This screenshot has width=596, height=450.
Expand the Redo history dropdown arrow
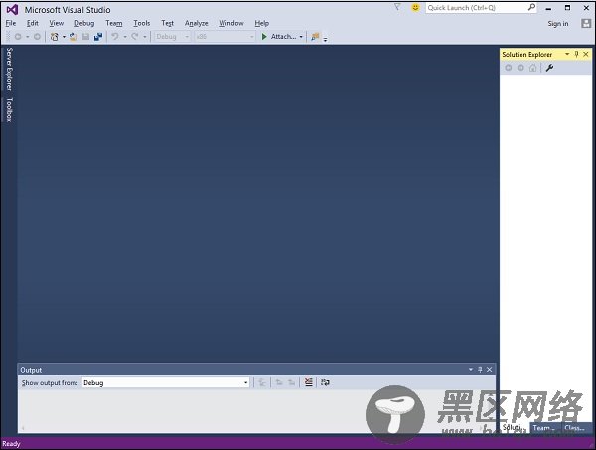coord(144,37)
